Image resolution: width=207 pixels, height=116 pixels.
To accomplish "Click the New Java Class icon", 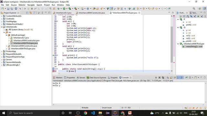I will pos(88,9).
